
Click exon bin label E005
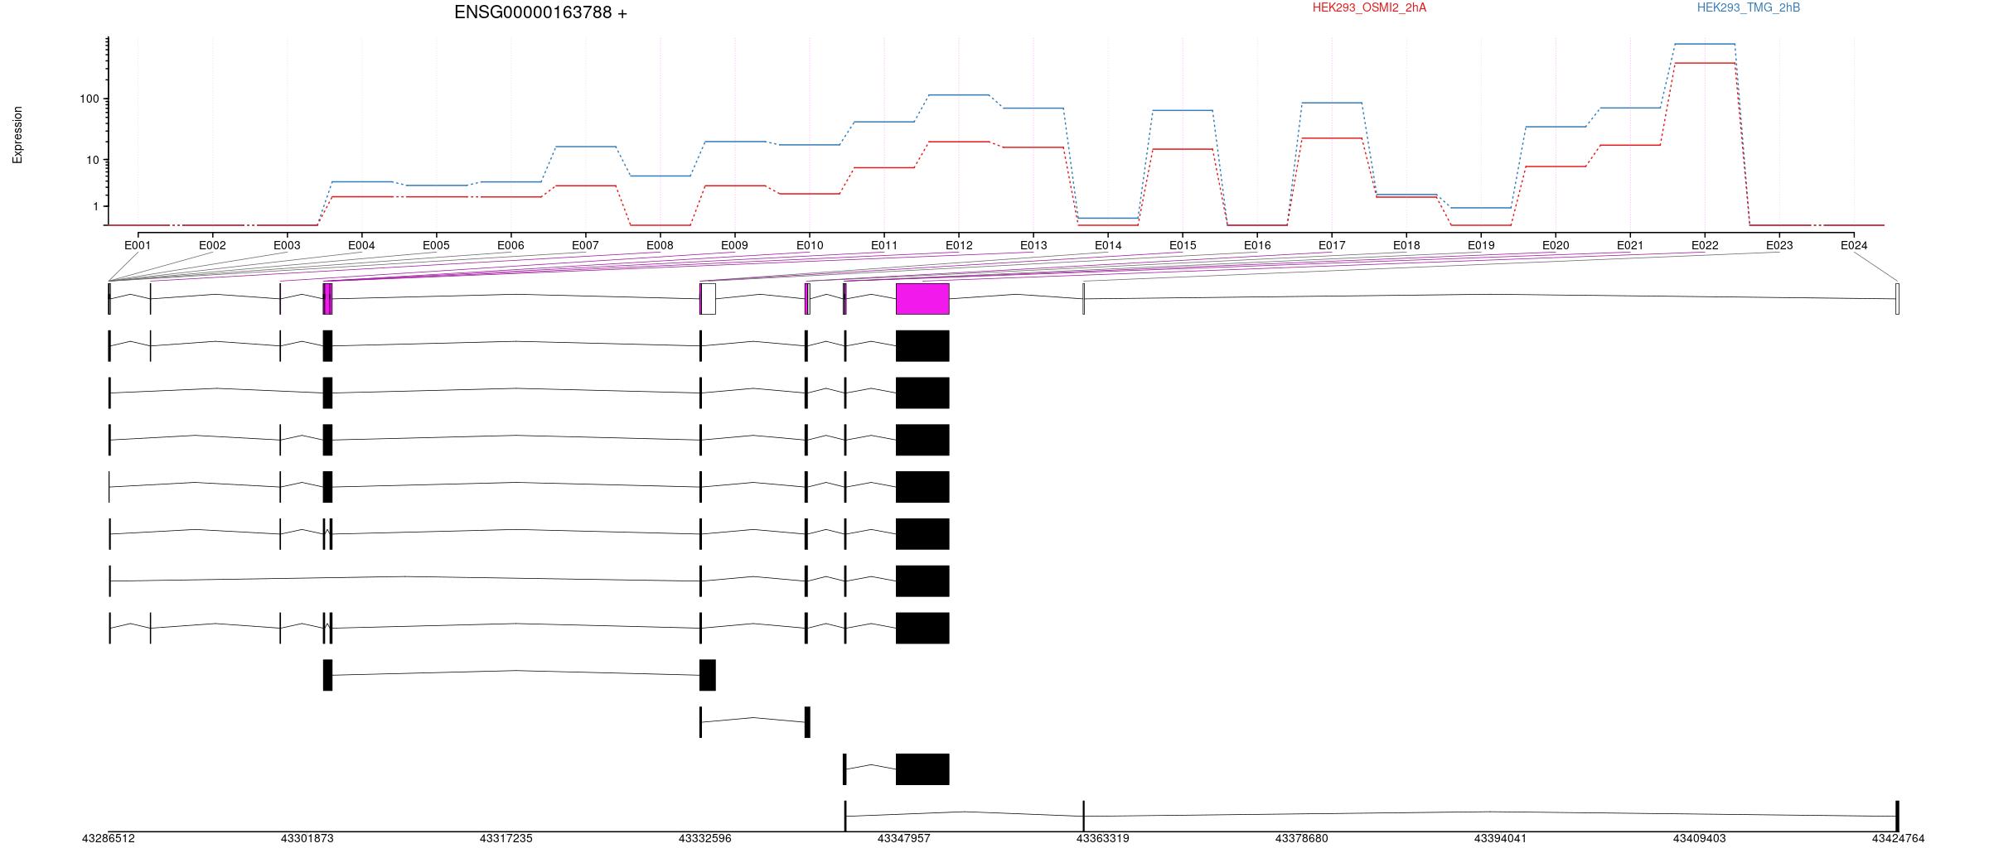pos(436,245)
